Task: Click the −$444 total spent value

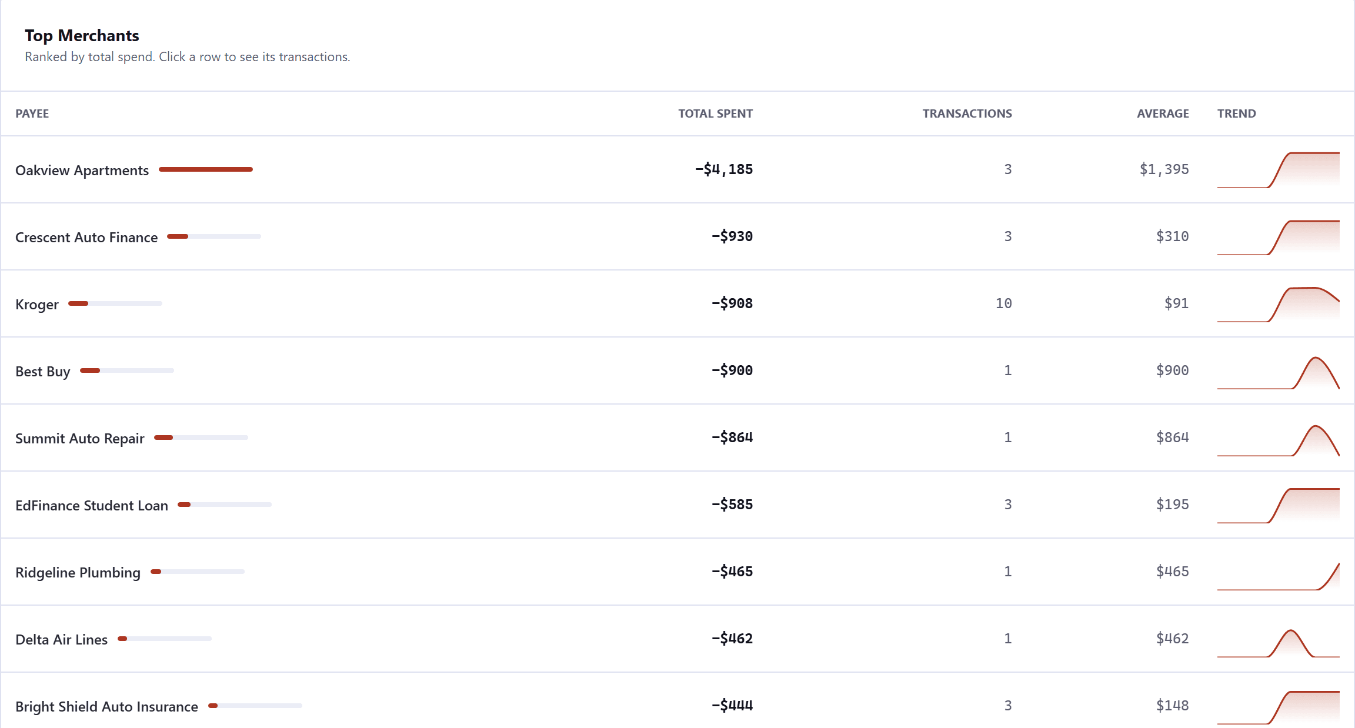Action: (x=732, y=706)
